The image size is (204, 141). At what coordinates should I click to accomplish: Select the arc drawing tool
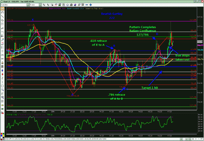pyautogui.click(x=3, y=55)
